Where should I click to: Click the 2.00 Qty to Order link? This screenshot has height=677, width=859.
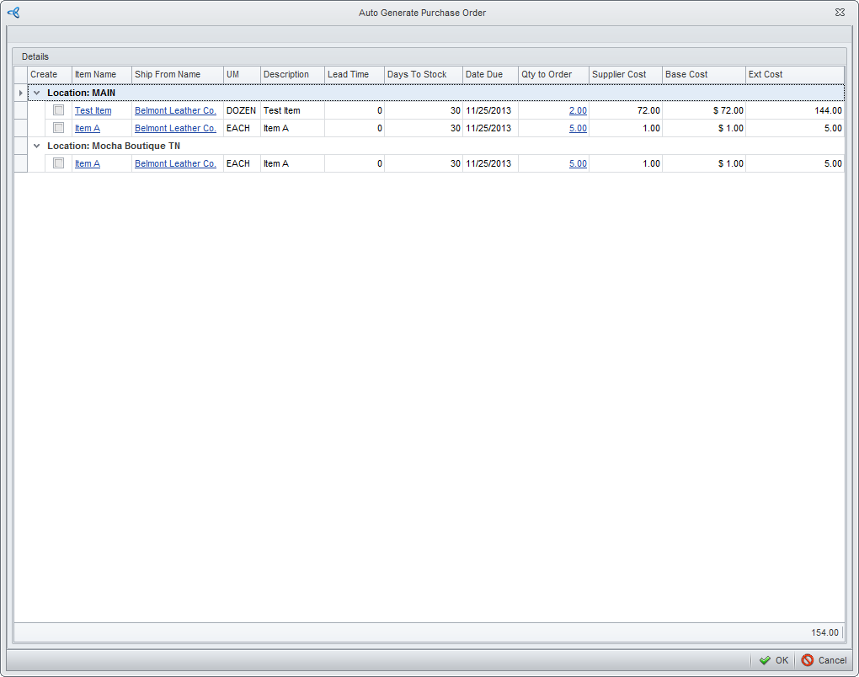(578, 110)
